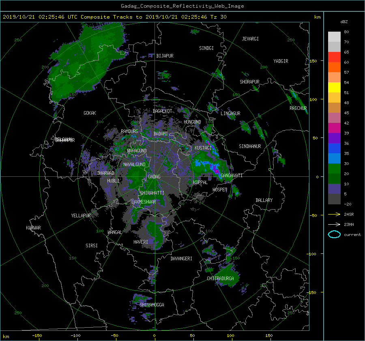The width and height of the screenshot is (365, 341).
Task: Select the BIJAPUR city label
Action: (x=165, y=56)
